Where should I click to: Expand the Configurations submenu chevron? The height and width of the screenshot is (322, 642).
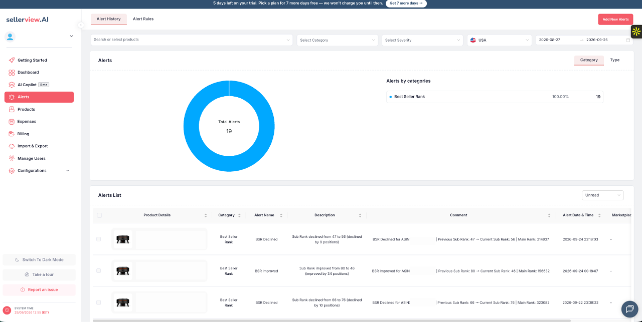(x=68, y=171)
